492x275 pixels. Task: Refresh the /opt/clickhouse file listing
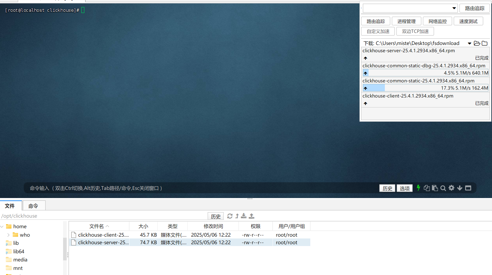(230, 216)
